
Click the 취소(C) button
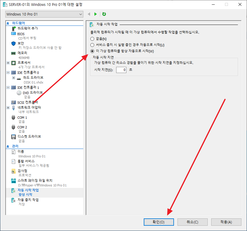point(192,222)
